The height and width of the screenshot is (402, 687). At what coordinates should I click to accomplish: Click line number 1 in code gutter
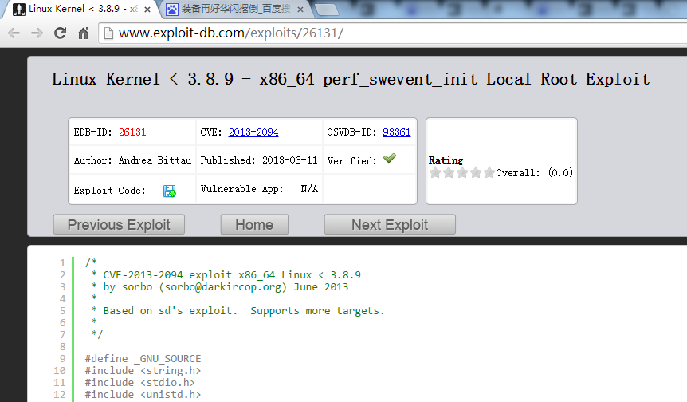click(x=63, y=263)
